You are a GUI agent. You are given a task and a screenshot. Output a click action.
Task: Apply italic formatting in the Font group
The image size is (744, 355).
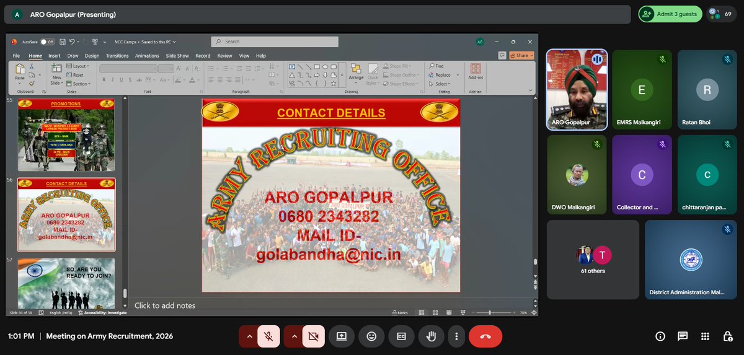pos(113,79)
